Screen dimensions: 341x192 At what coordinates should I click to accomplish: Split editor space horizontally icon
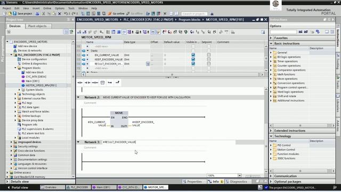[x=171, y=13]
